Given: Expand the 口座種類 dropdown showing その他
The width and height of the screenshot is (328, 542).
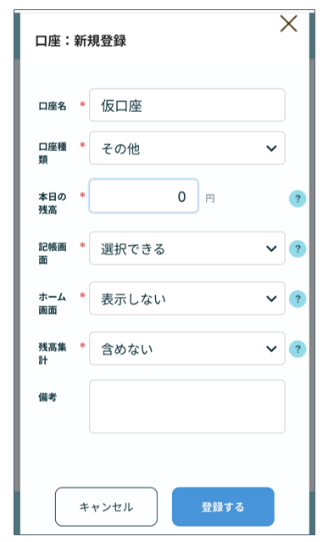Looking at the screenshot, I should click(187, 148).
